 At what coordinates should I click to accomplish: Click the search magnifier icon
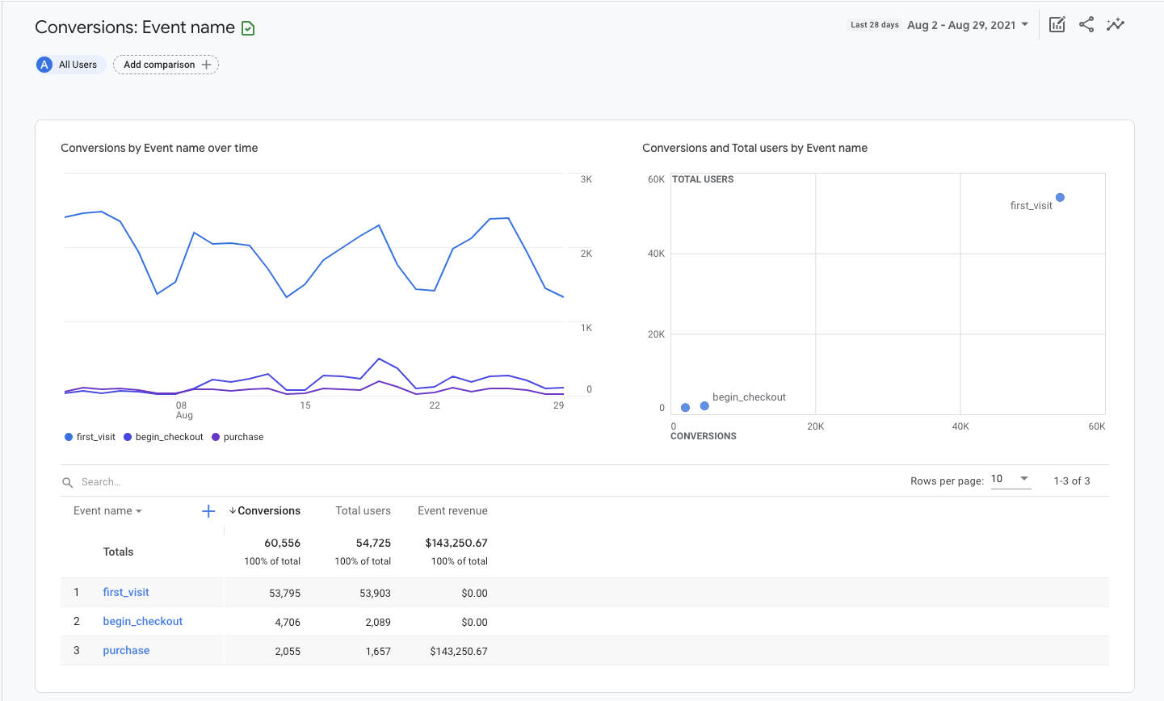click(x=68, y=482)
